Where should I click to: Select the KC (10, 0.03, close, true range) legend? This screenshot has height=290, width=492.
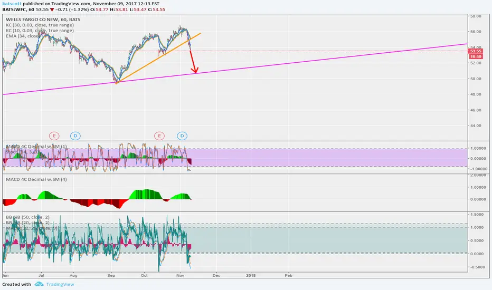(40, 31)
